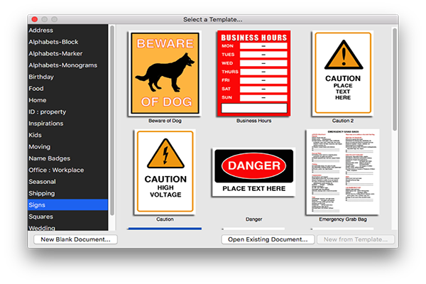Select the Beware of Dog template
Screen dimensions: 426x284
(x=165, y=73)
